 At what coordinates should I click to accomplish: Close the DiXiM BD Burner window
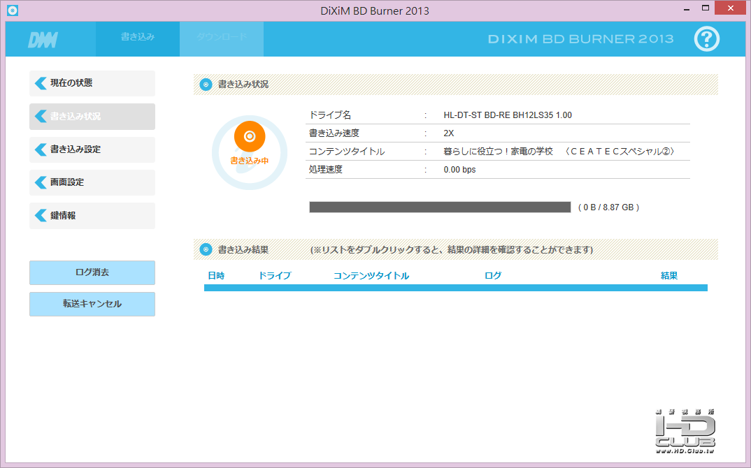[731, 8]
